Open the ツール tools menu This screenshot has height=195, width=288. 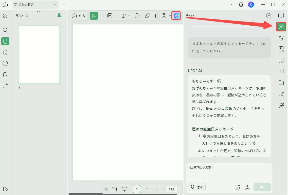[78, 15]
